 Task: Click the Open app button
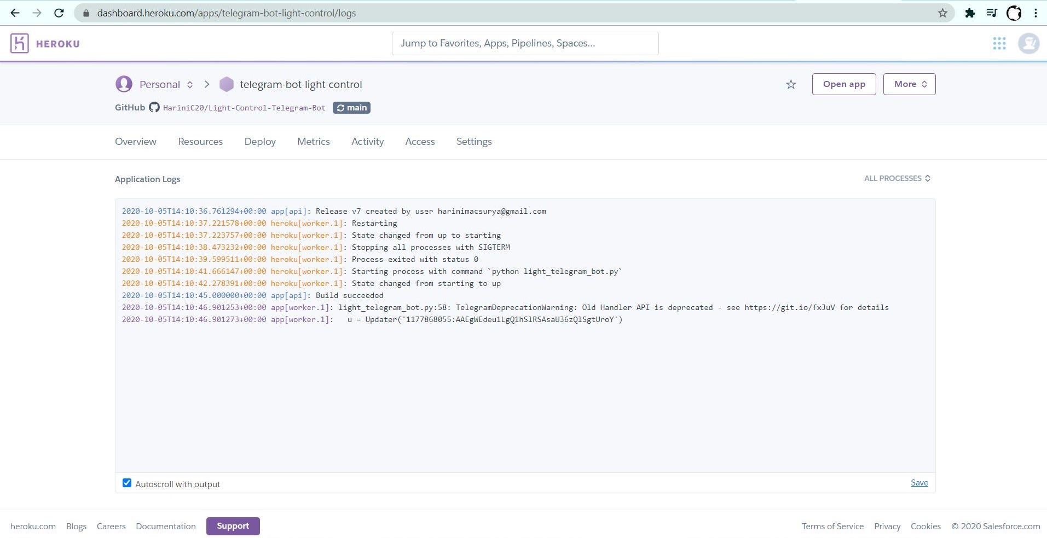pos(843,84)
